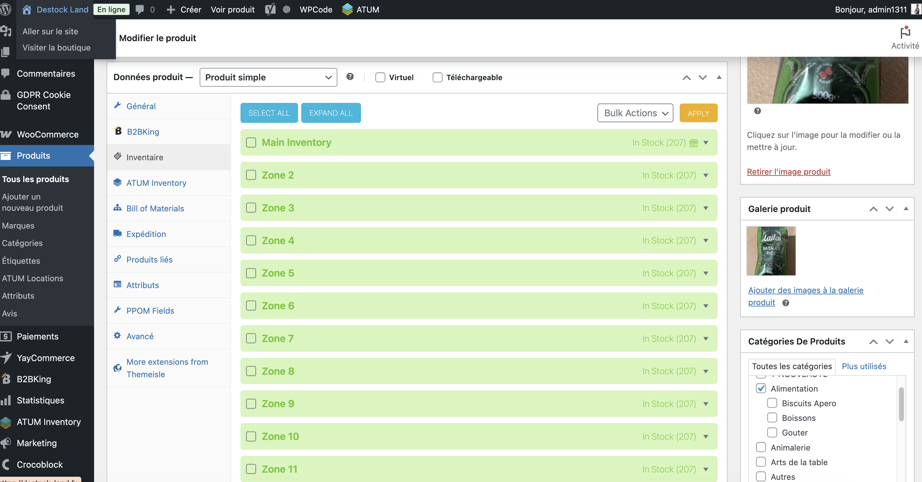The image size is (922, 482).
Task: Click the ATUM Inventory layers icon in product tabs
Action: (x=117, y=182)
